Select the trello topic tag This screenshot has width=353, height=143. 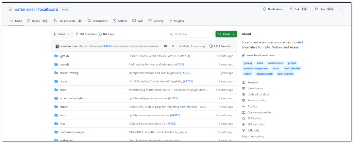260,63
